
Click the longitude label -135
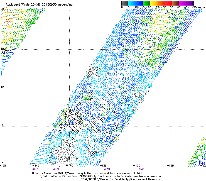point(103,165)
